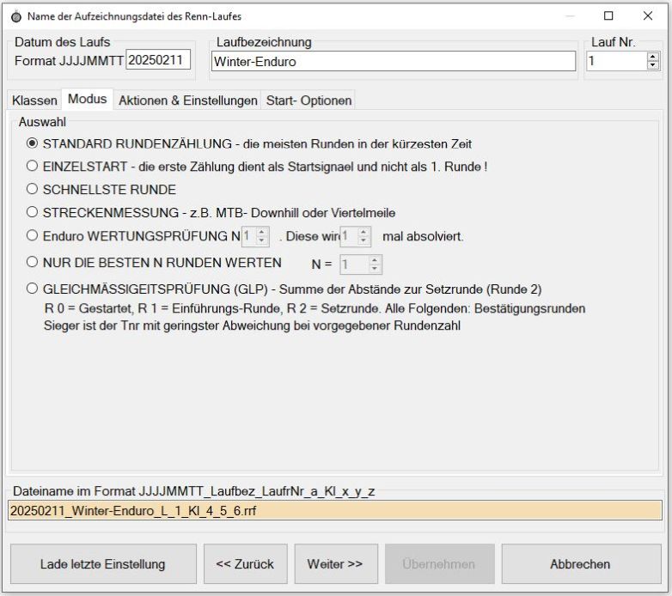Switch to the Modus tab
The width and height of the screenshot is (672, 596).
[88, 99]
